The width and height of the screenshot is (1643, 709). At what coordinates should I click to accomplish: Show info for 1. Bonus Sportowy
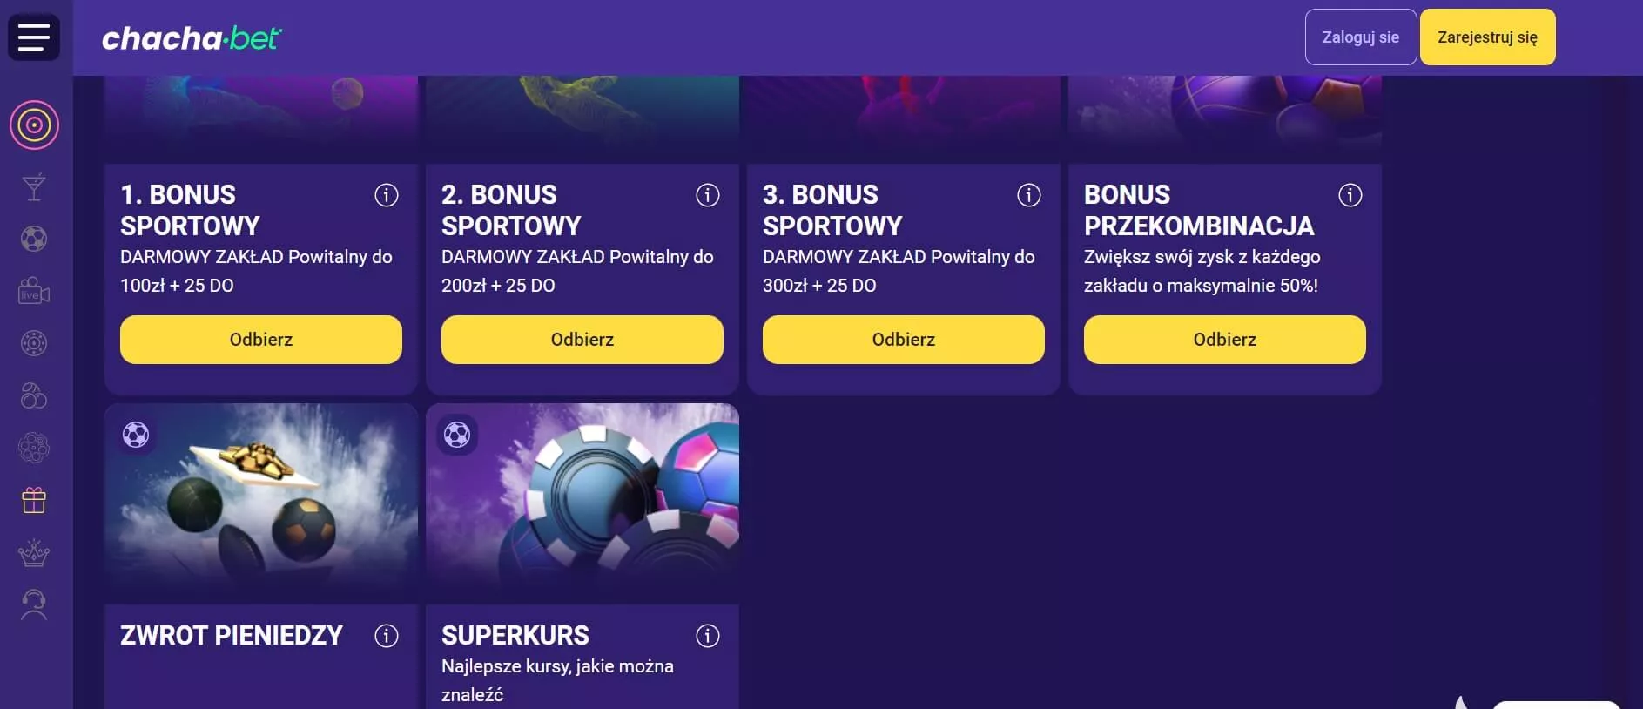pyautogui.click(x=387, y=195)
